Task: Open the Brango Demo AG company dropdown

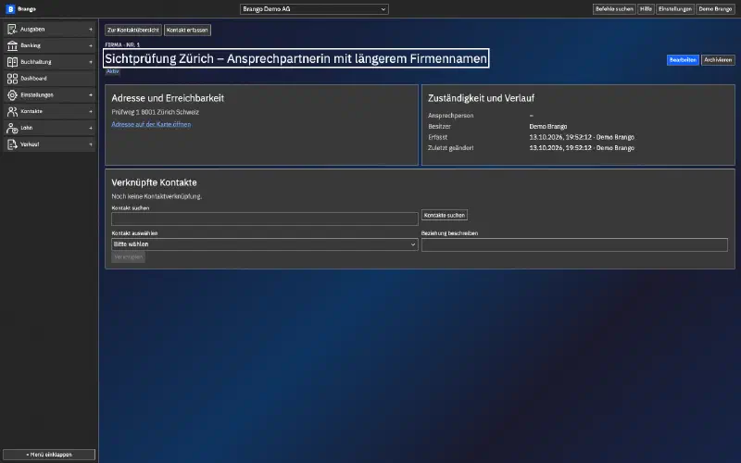Action: [314, 9]
